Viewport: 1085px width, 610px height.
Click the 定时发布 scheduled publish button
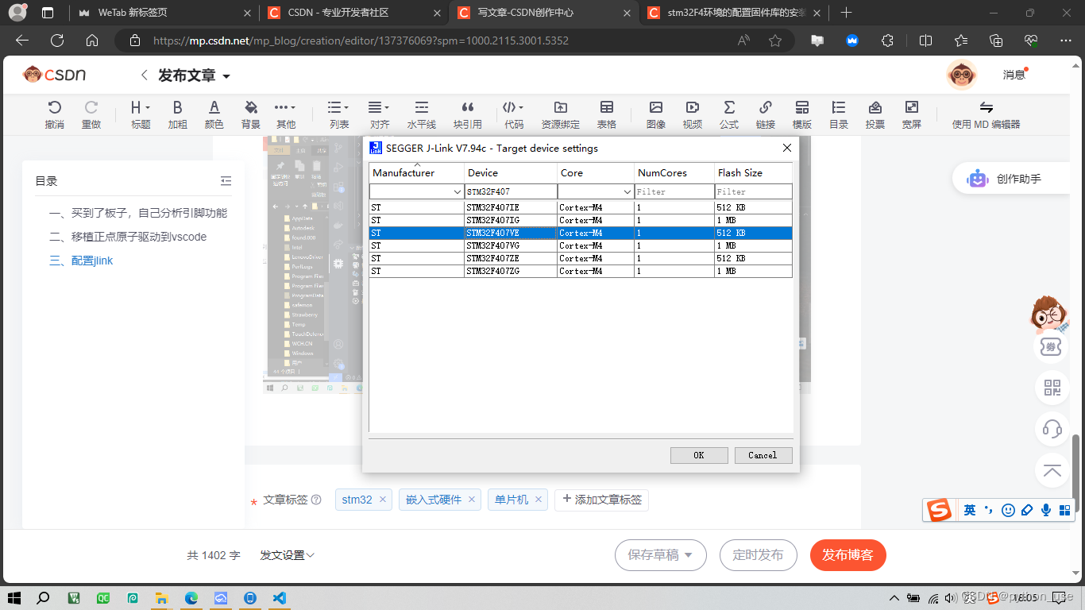point(758,555)
